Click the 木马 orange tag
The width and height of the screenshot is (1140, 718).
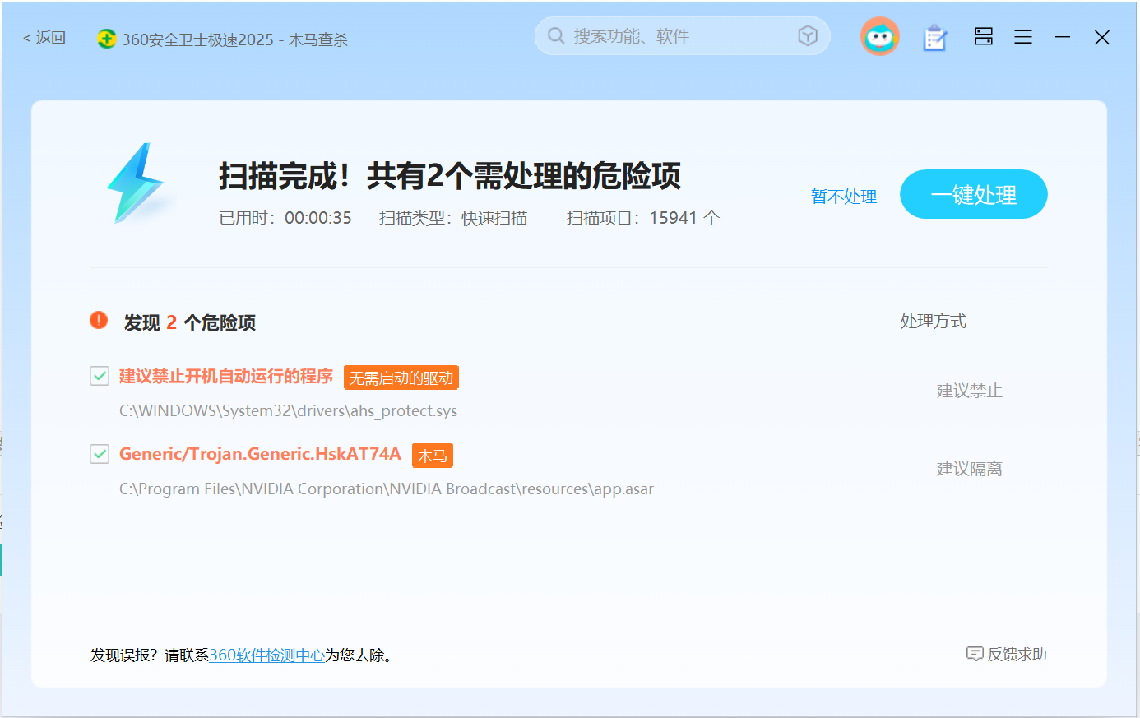point(433,456)
